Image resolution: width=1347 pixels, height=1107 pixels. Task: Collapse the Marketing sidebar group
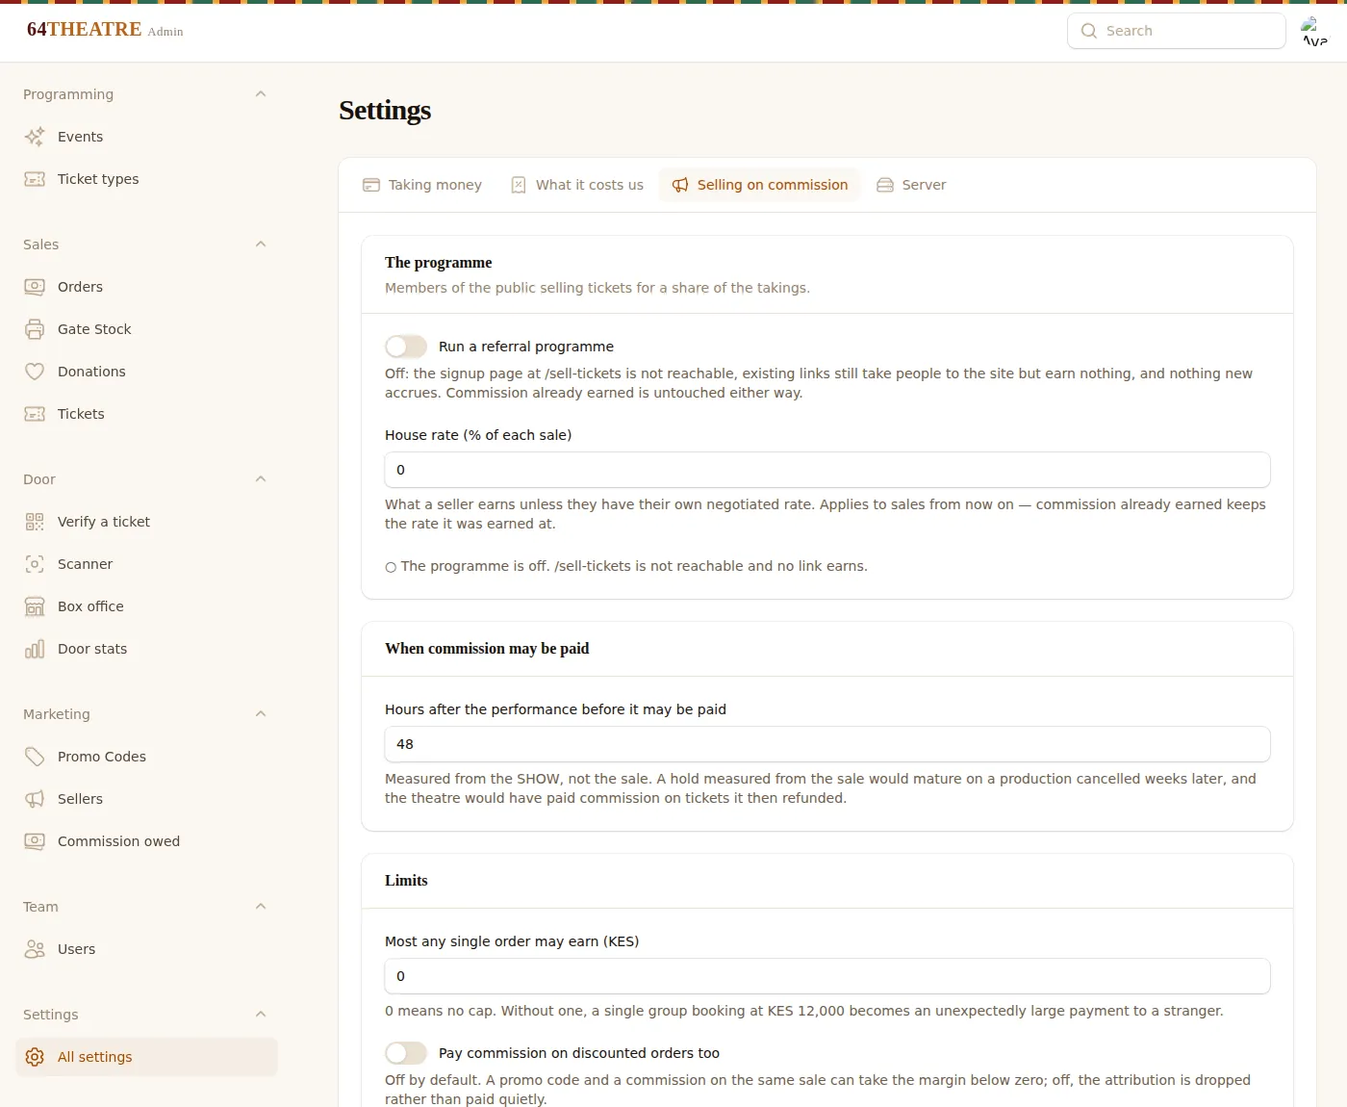260,714
